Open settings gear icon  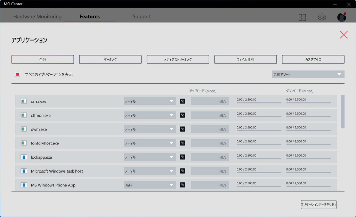click(322, 17)
